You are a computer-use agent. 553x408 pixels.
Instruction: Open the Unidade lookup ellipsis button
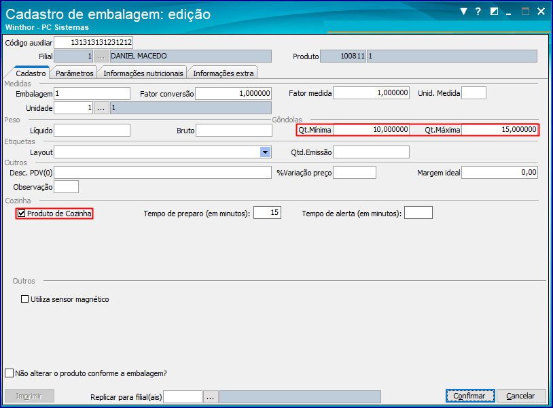(x=101, y=108)
